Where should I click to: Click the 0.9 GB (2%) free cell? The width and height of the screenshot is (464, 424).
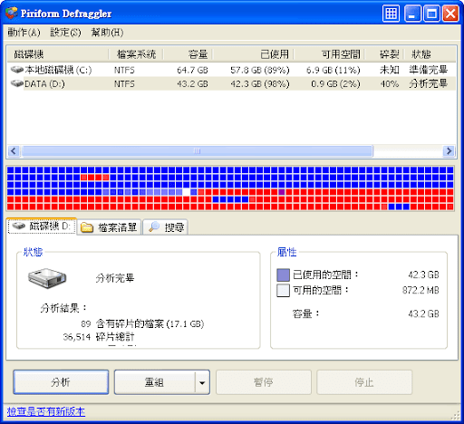(x=335, y=83)
